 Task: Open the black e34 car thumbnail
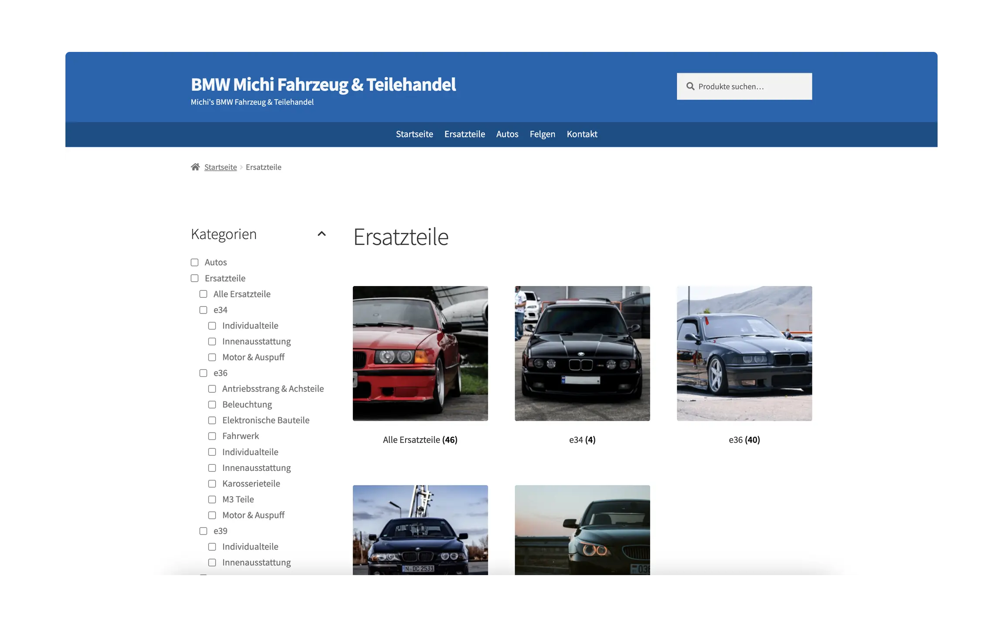(582, 353)
